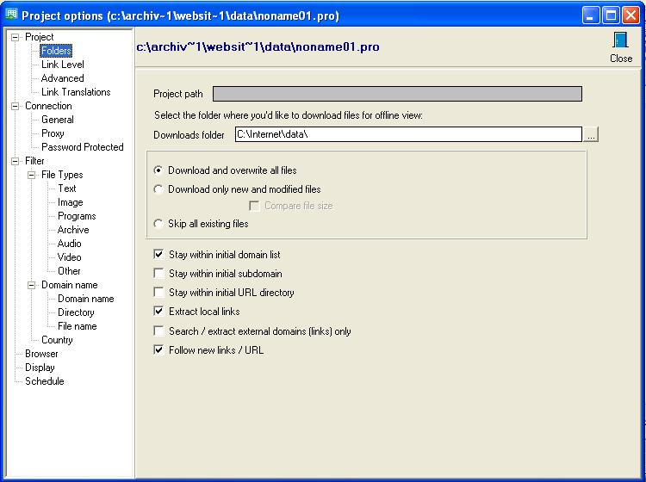This screenshot has width=646, height=482.
Task: Enable Stay within initial URL directory
Action: 158,293
